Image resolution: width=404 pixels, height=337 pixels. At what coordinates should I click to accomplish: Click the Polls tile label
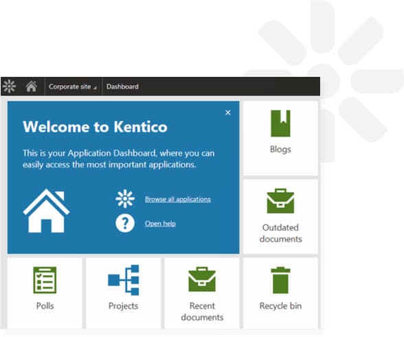click(x=45, y=306)
